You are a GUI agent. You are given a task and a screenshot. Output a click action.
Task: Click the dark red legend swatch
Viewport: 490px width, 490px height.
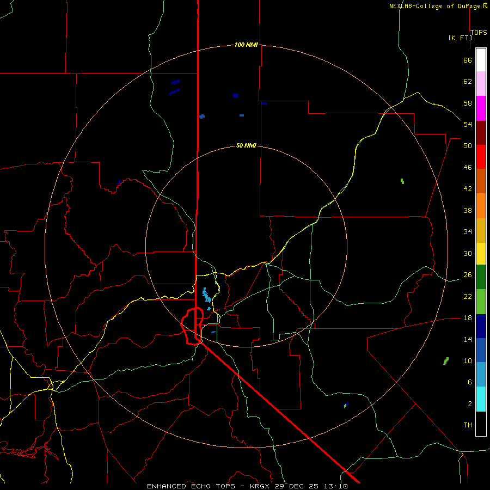click(481, 133)
